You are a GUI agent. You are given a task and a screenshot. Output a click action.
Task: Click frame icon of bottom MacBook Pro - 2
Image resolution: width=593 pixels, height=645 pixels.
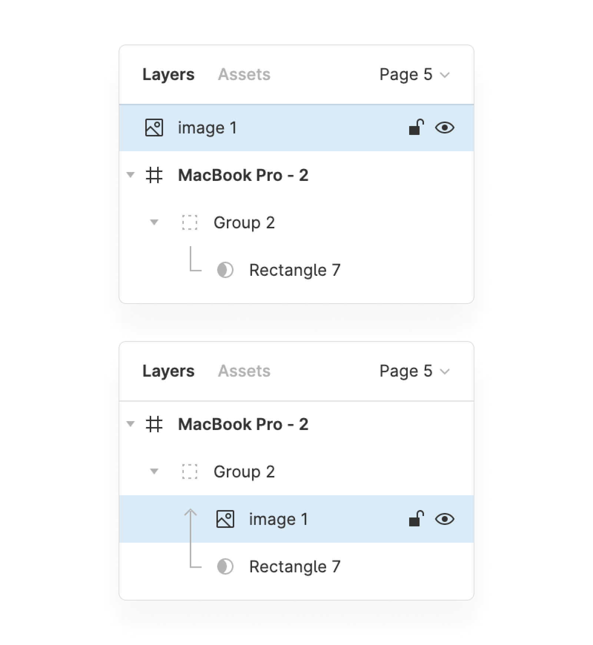pyautogui.click(x=154, y=424)
